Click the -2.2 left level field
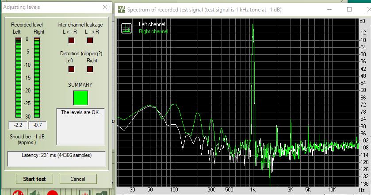The width and height of the screenshot is (371, 195). 18,125
